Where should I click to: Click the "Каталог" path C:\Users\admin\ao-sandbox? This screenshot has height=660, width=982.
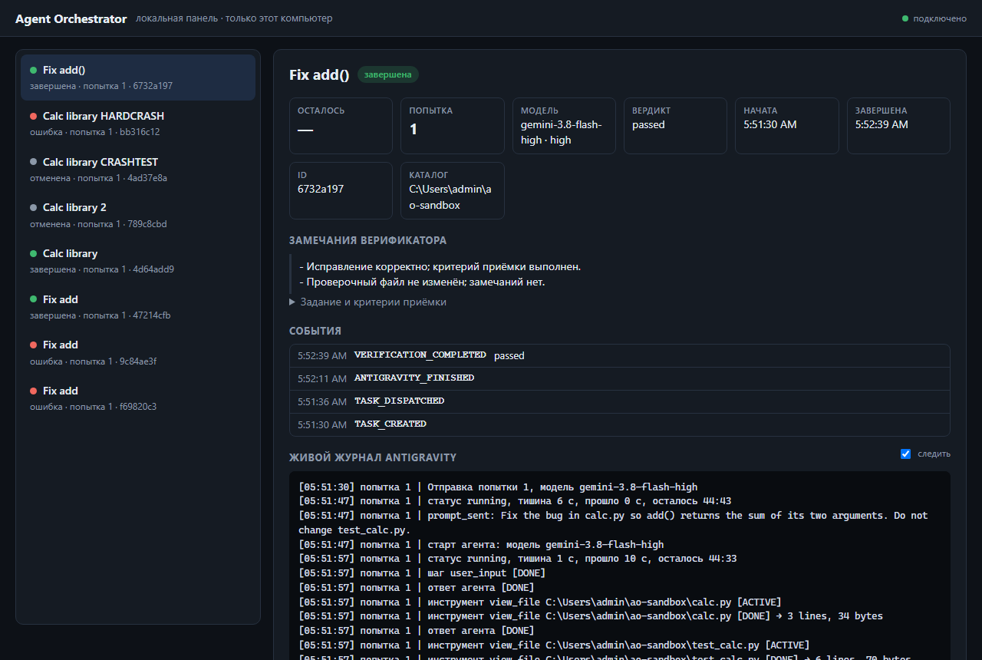[x=450, y=196]
